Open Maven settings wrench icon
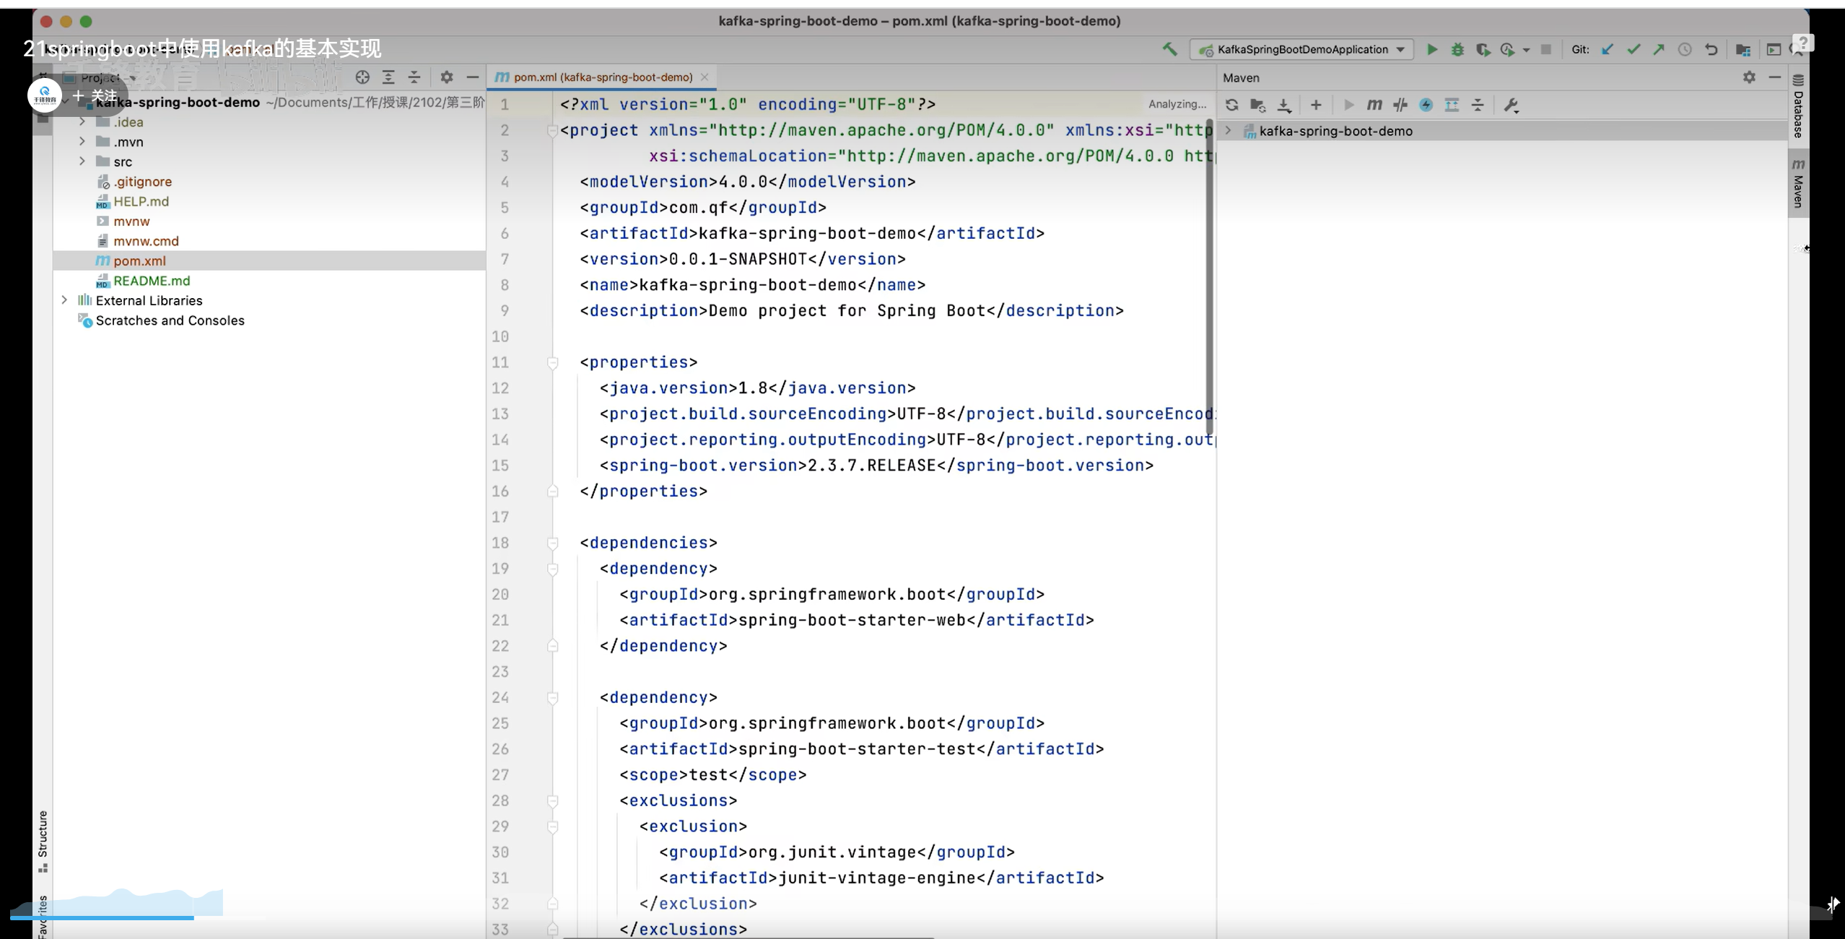This screenshot has height=939, width=1845. click(1511, 105)
